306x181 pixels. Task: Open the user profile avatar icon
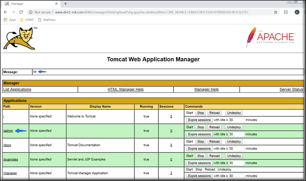[297, 12]
